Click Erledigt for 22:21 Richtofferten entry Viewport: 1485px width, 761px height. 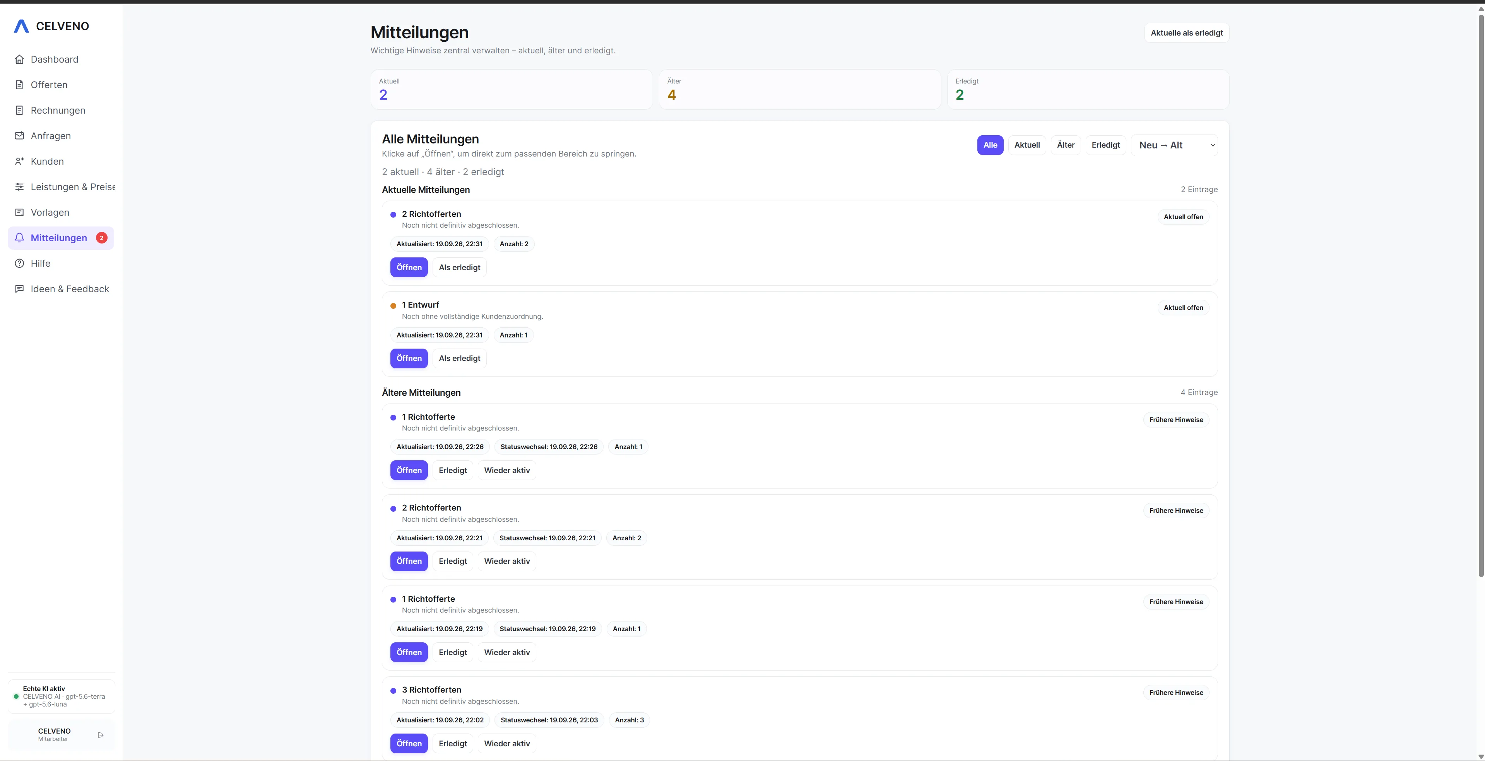(x=453, y=561)
